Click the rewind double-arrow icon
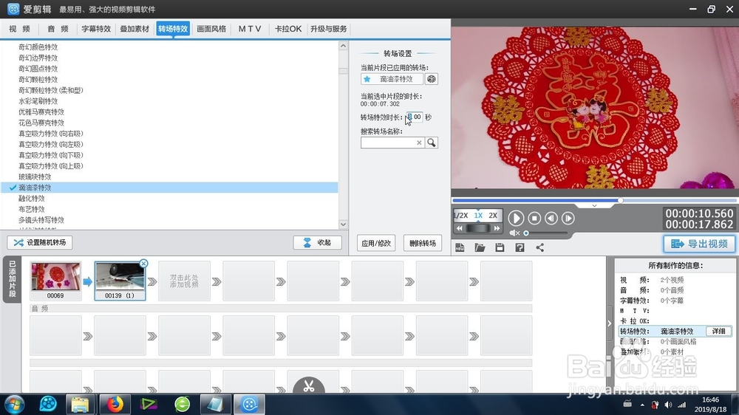Viewport: 739px width, 415px height. [x=460, y=228]
